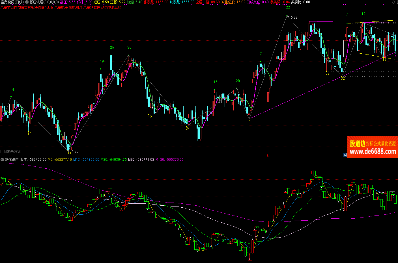
Task: Click the 轨道: 5.40 value
Action: coord(135,2)
